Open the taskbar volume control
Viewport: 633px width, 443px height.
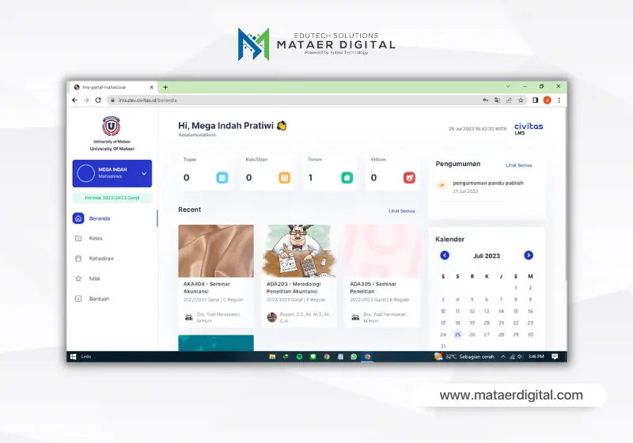pyautogui.click(x=521, y=357)
